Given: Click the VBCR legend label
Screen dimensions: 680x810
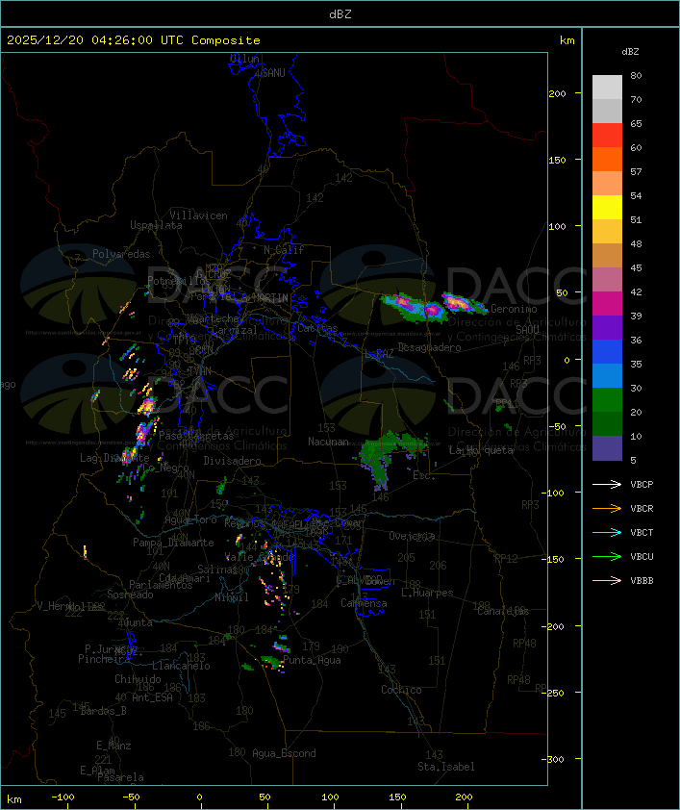Looking at the screenshot, I should pyautogui.click(x=642, y=509).
